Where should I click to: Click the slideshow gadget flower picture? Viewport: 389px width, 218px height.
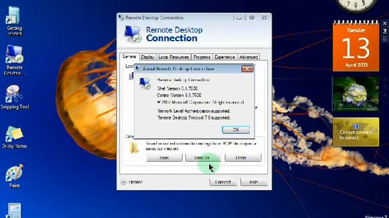tap(356, 94)
